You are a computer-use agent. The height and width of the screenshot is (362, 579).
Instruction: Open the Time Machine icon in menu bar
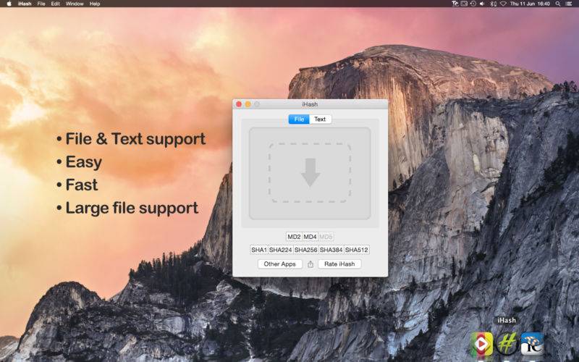(473, 4)
